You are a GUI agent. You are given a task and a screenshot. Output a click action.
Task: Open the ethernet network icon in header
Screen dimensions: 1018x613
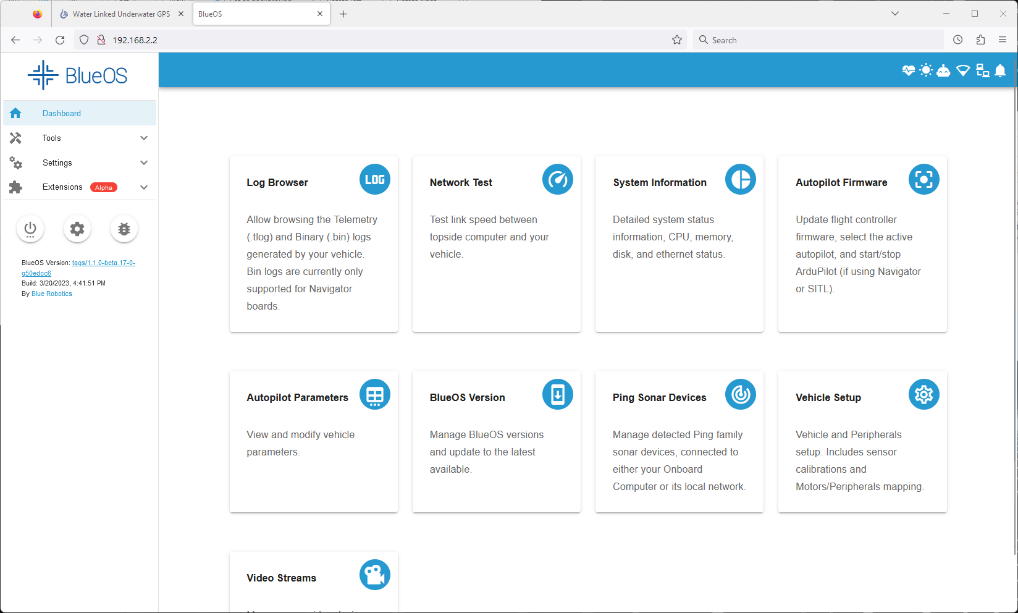click(983, 70)
